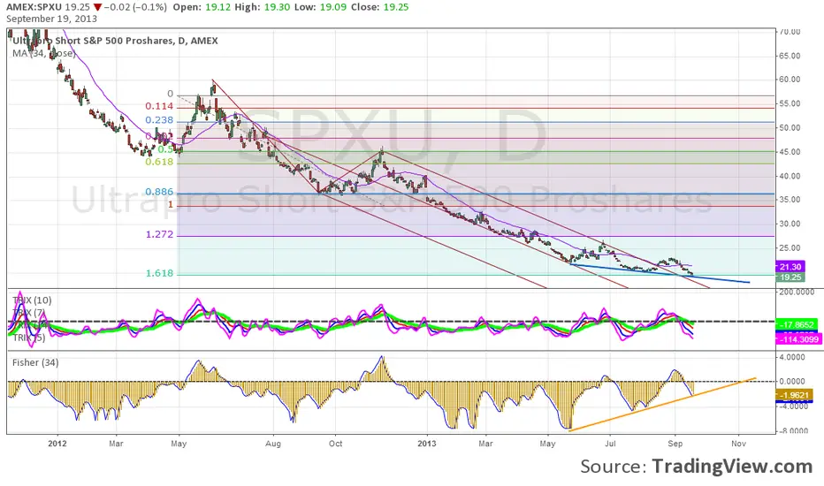Click the Sep time axis label
Screen dimensions: 824x486
(x=675, y=444)
